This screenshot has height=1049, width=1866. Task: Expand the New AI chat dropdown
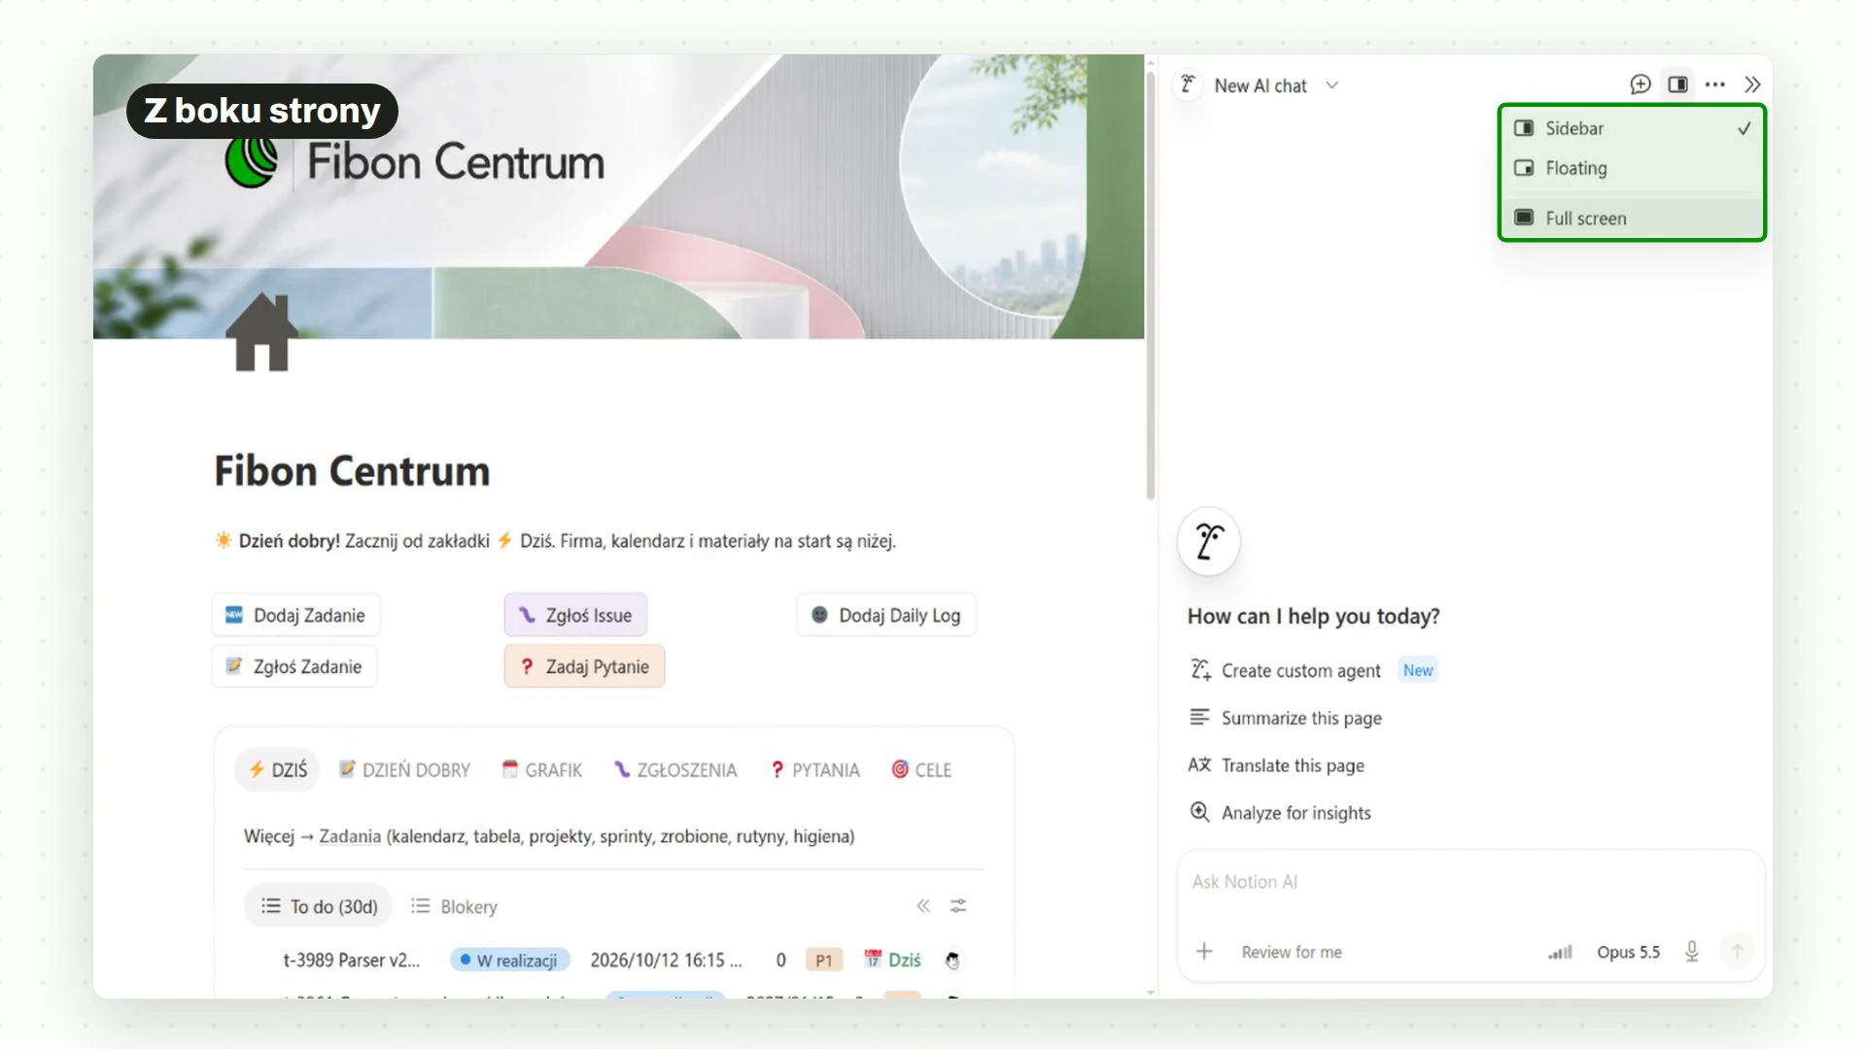coord(1332,85)
